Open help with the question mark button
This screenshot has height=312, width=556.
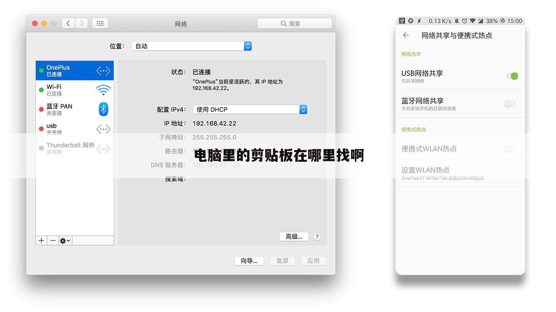(317, 237)
